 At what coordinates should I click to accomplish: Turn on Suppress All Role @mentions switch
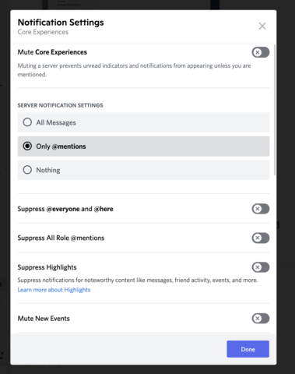[261, 238]
